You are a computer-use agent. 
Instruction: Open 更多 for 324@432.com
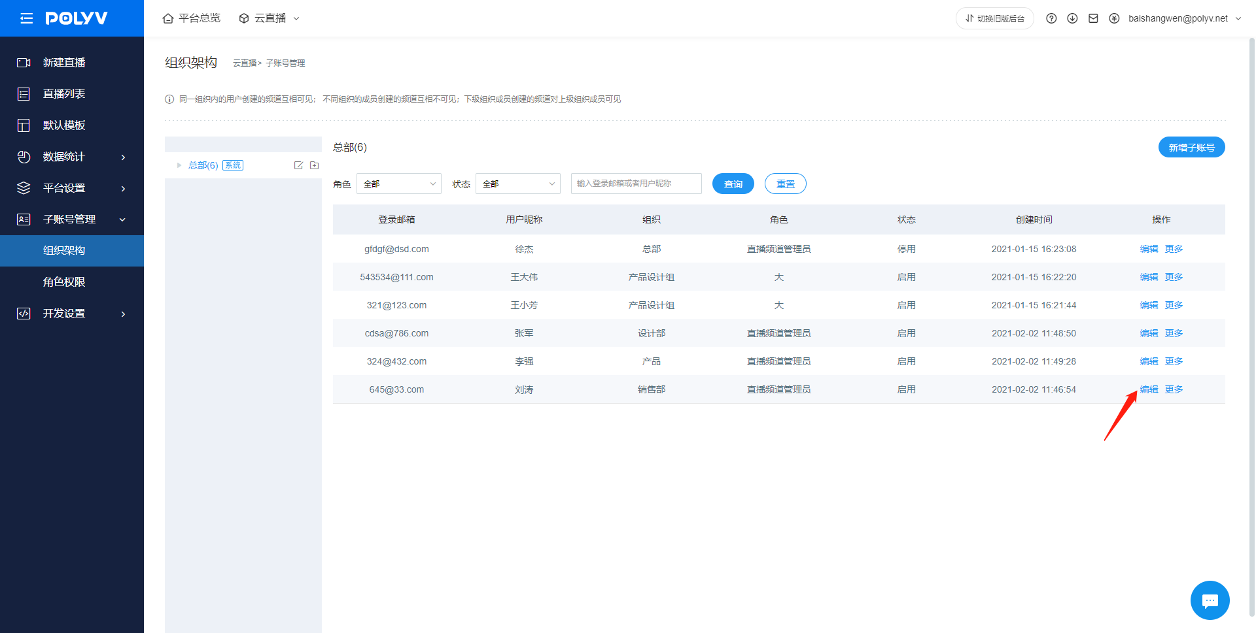pyautogui.click(x=1174, y=361)
